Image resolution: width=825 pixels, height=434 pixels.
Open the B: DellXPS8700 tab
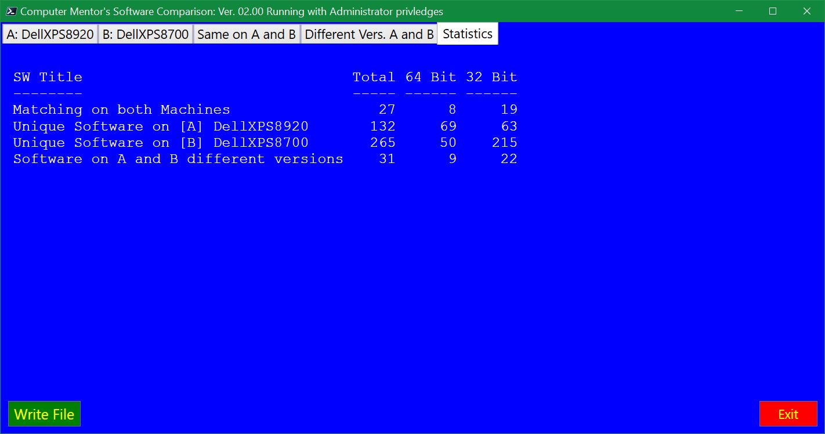[x=146, y=34]
